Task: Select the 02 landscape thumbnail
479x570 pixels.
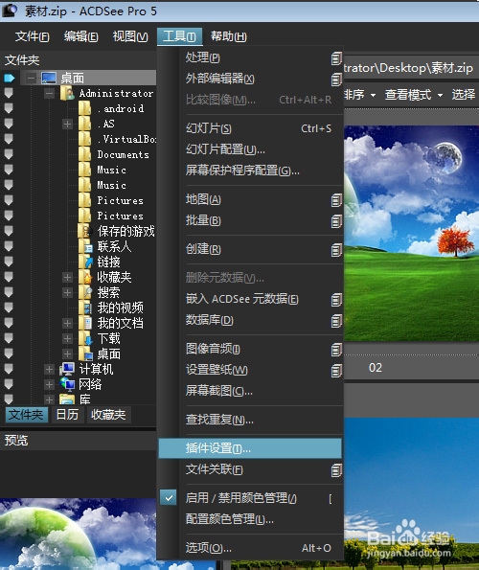Action: [x=411, y=234]
